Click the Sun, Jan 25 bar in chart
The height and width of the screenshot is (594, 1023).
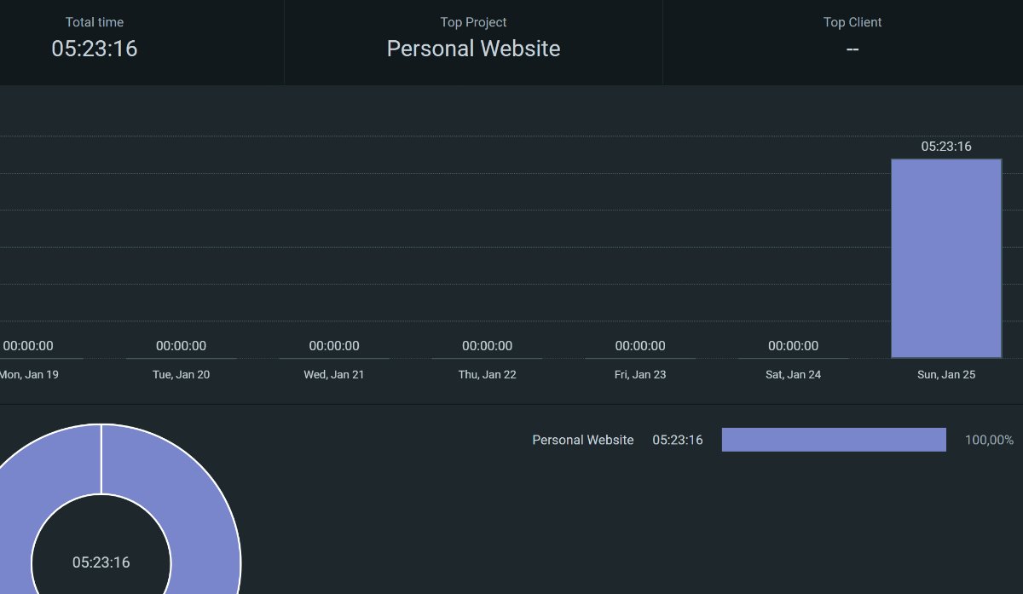click(945, 258)
